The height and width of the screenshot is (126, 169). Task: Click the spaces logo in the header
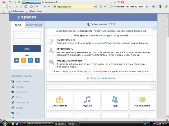tap(27, 17)
